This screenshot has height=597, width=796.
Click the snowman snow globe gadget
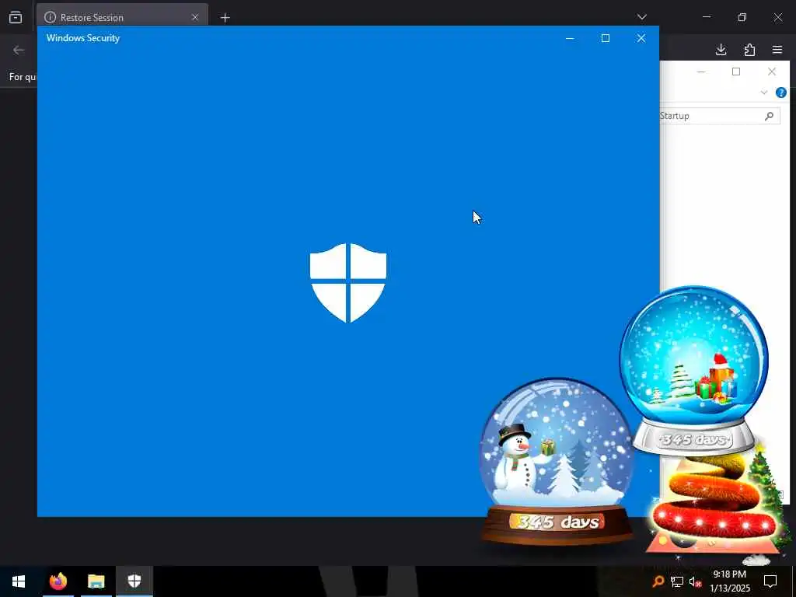(x=557, y=460)
